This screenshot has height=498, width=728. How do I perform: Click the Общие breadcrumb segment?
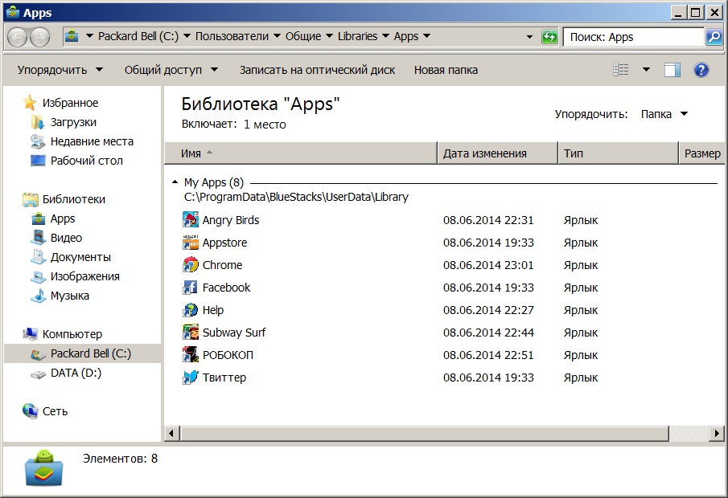click(x=302, y=36)
